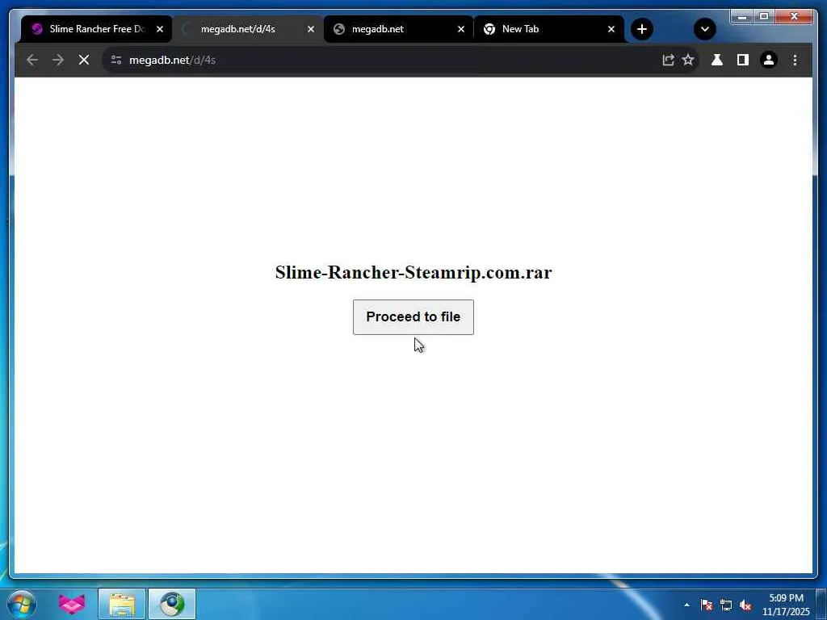Close the megadb.net tab
Viewport: 827px width, 620px height.
461,29
